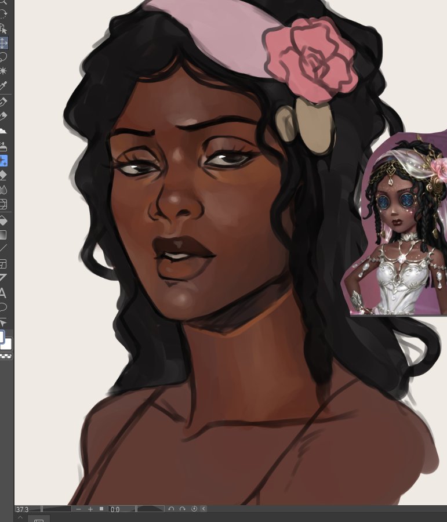The image size is (447, 522).
Task: Fit canvas to screen square button
Action: [x=101, y=509]
